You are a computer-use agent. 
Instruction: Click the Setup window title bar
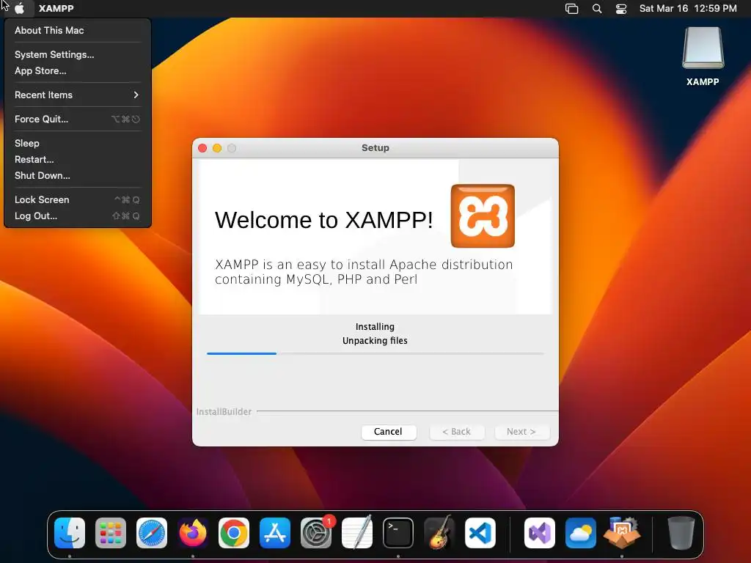point(375,148)
